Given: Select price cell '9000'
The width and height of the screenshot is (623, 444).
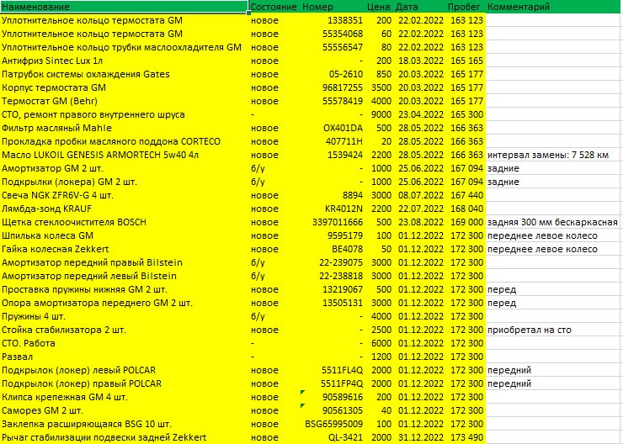Looking at the screenshot, I should coord(379,114).
